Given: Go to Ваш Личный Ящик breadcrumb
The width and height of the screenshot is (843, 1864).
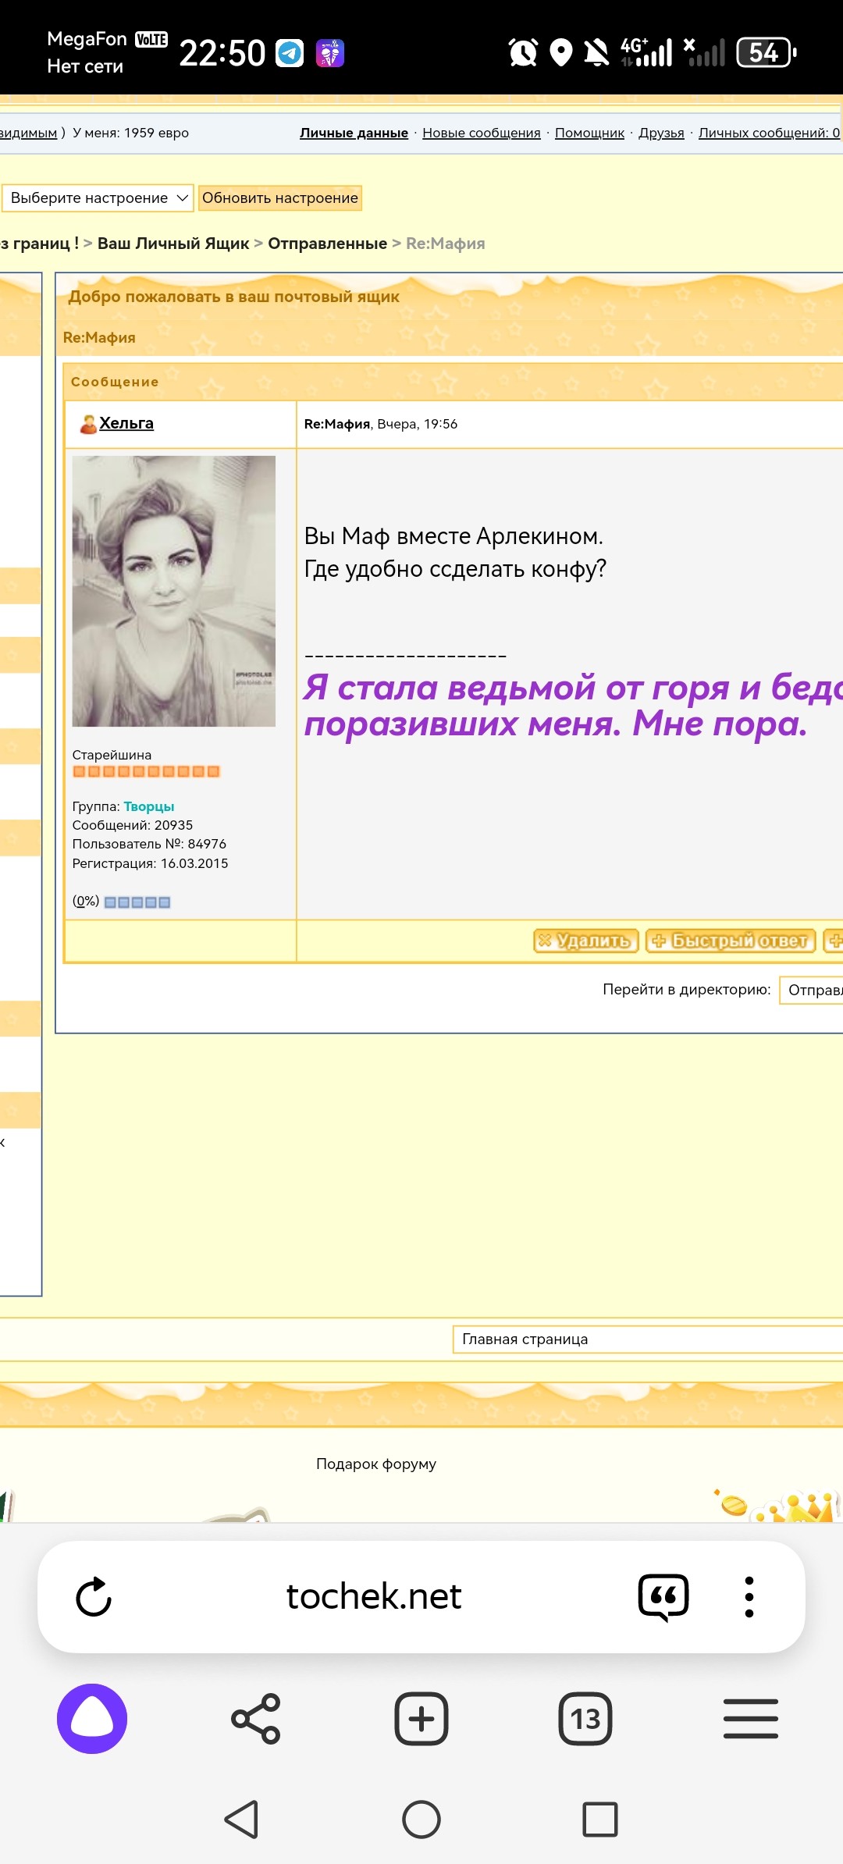Looking at the screenshot, I should point(173,244).
